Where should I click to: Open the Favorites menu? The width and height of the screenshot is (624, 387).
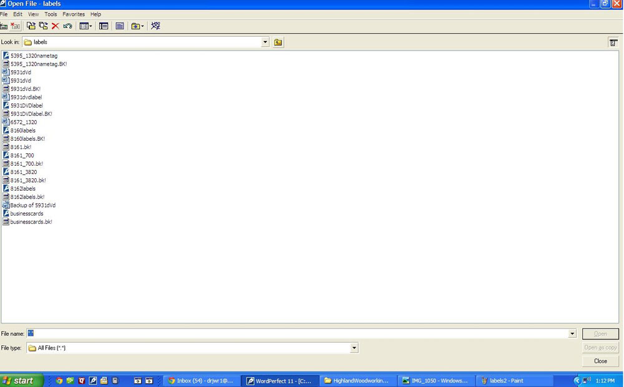73,14
